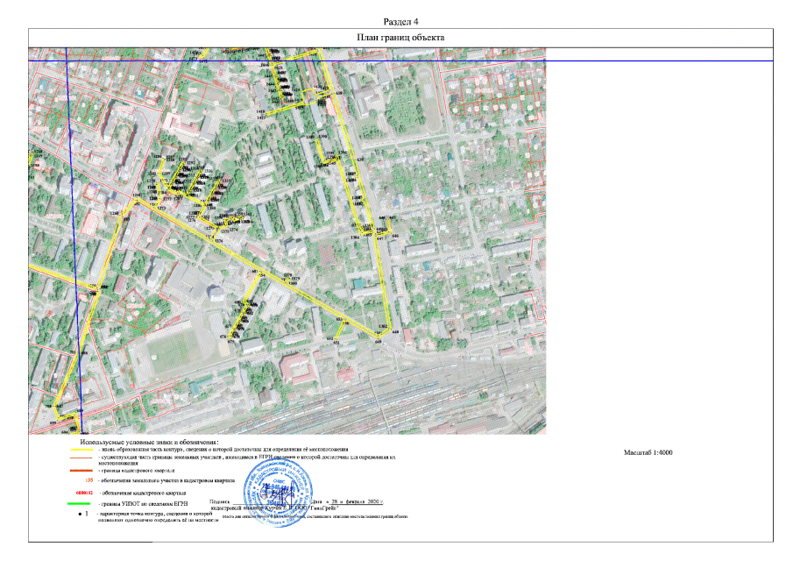Click the legend heading 'Используемые условные знаки и обозначения'
Image resolution: width=793 pixels, height=561 pixels.
pyautogui.click(x=149, y=440)
